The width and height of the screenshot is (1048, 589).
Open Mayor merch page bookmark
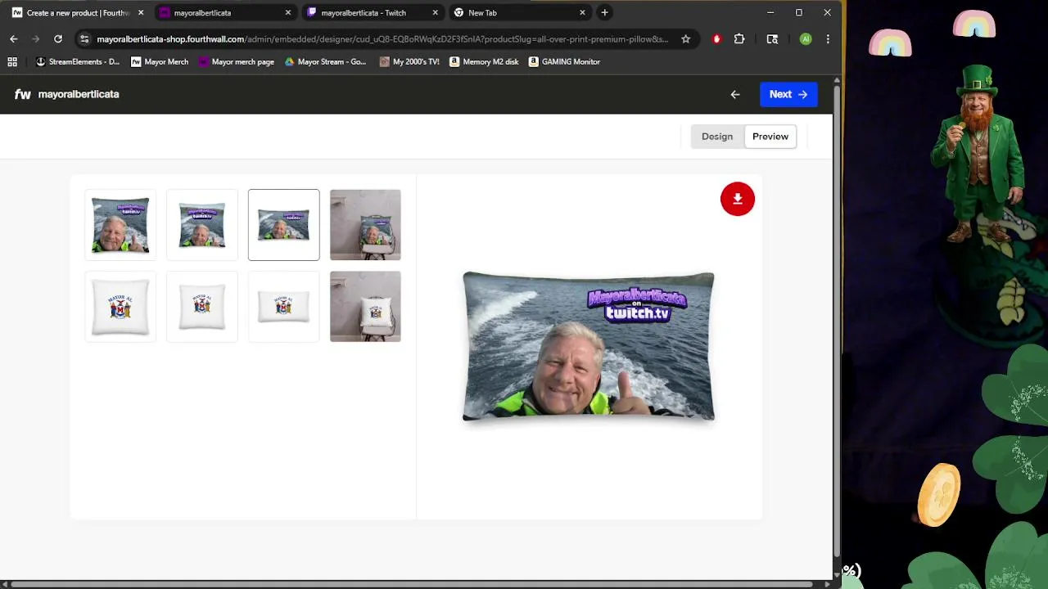tap(237, 61)
